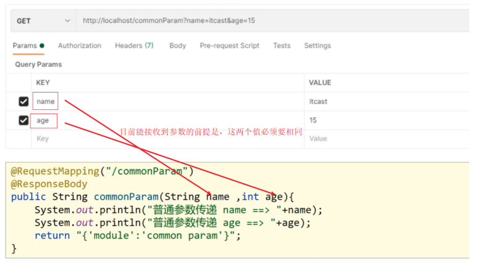Click the green dot beside Params

[42, 46]
